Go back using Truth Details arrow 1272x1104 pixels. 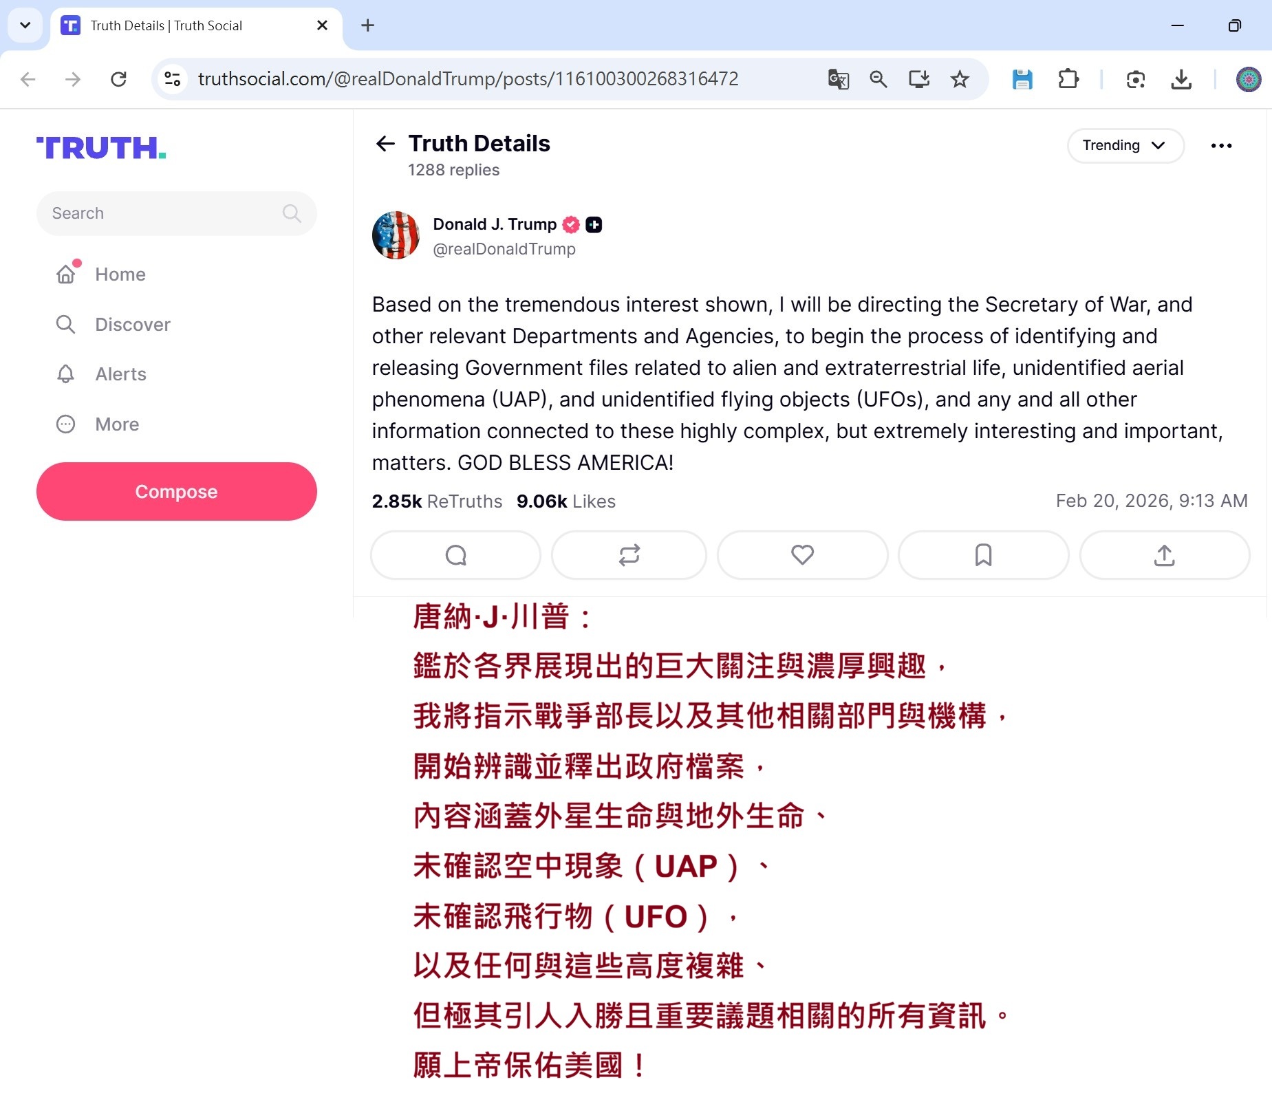(x=385, y=144)
